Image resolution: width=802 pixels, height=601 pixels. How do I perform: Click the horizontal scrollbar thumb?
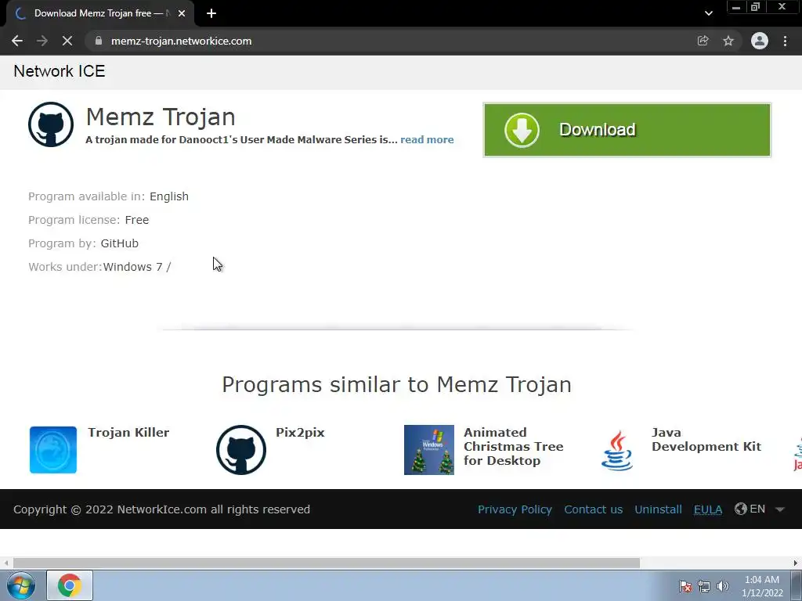(x=327, y=563)
